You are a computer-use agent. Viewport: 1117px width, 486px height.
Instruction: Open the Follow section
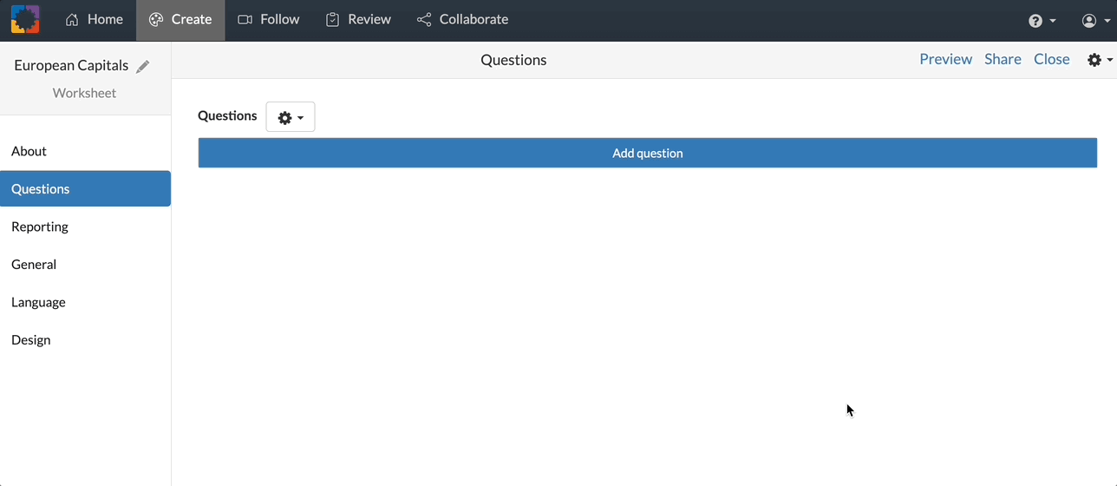(x=269, y=19)
